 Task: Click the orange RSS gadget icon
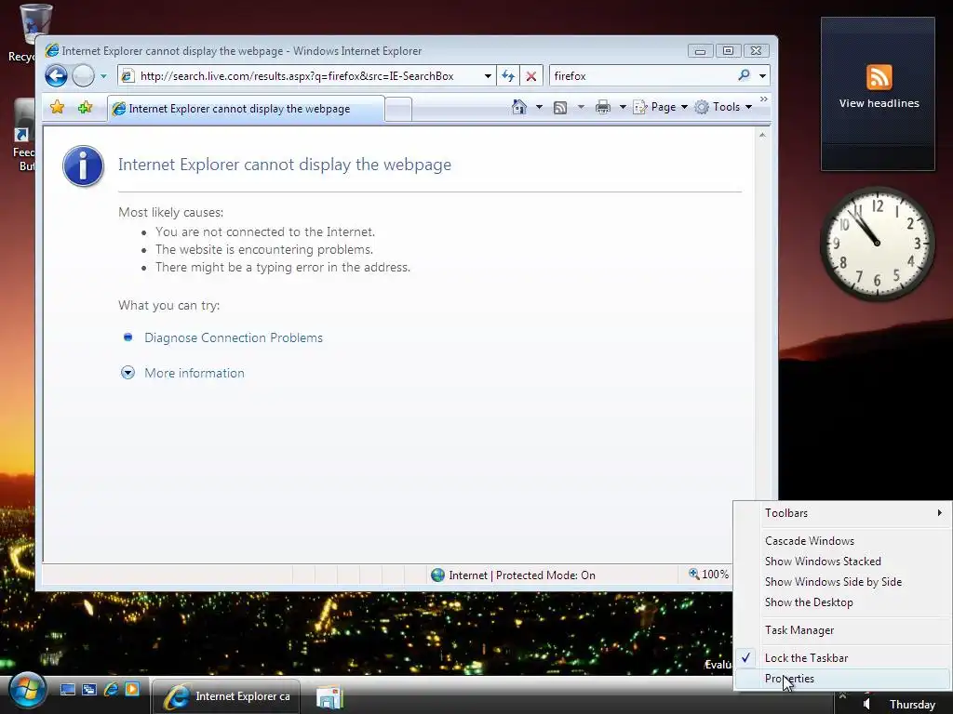pyautogui.click(x=879, y=77)
